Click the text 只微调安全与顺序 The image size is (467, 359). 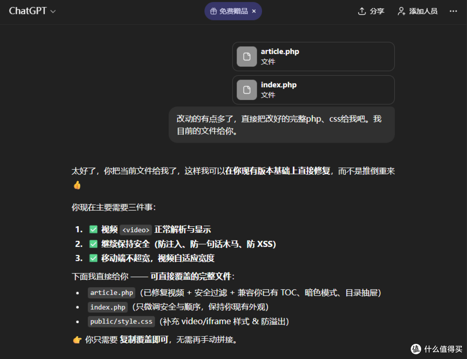pos(167,307)
